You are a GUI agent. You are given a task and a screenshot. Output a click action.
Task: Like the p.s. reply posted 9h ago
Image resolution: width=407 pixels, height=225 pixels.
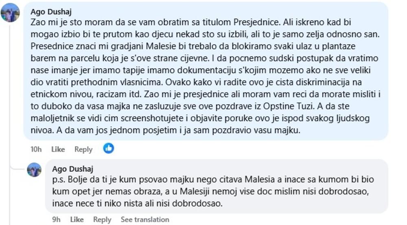(x=77, y=219)
